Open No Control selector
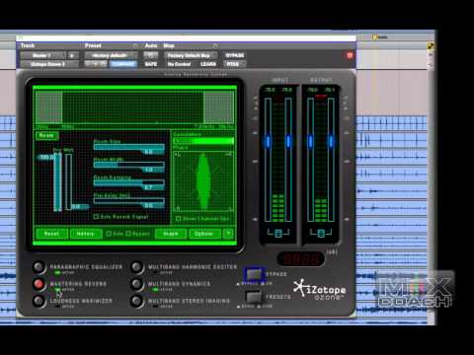The width and height of the screenshot is (474, 355). pyautogui.click(x=179, y=64)
